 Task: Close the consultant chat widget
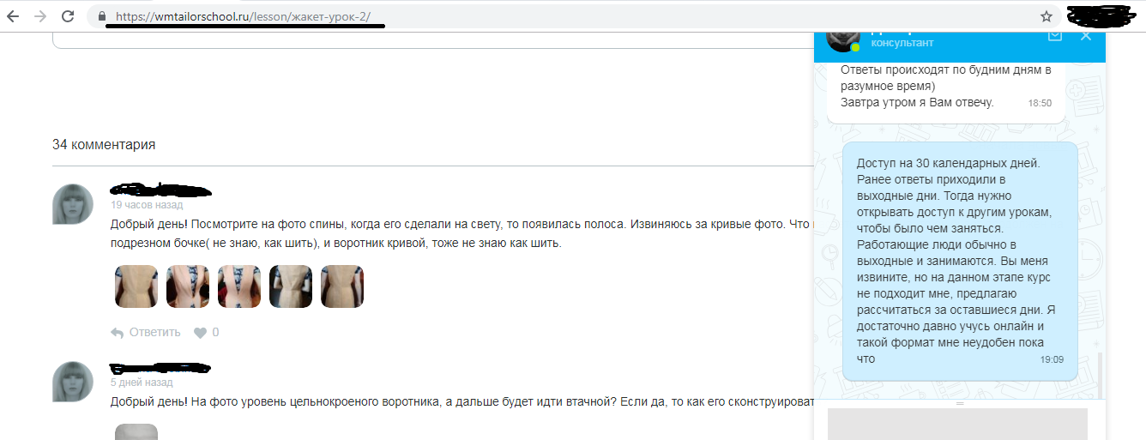tap(1086, 35)
